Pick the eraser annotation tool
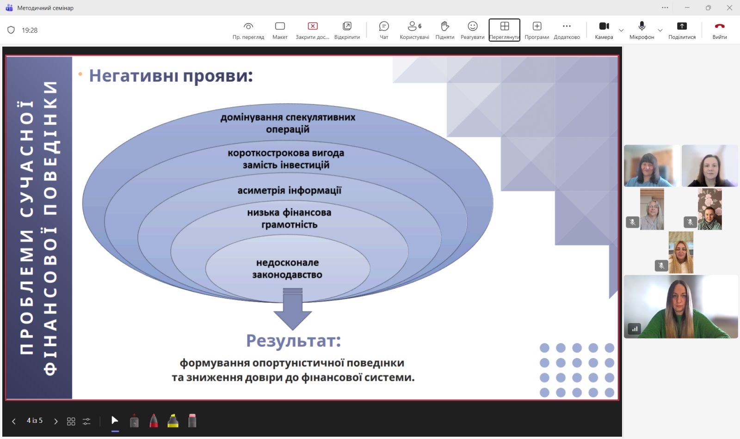 tap(192, 421)
